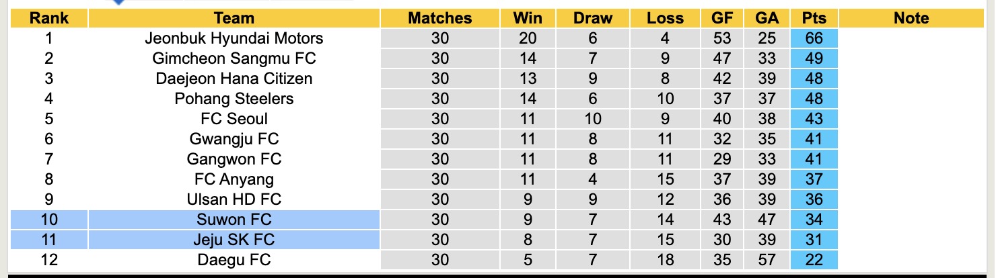Open the Daegu FC team entry
Screen dimensions: 996x278
pyautogui.click(x=234, y=260)
